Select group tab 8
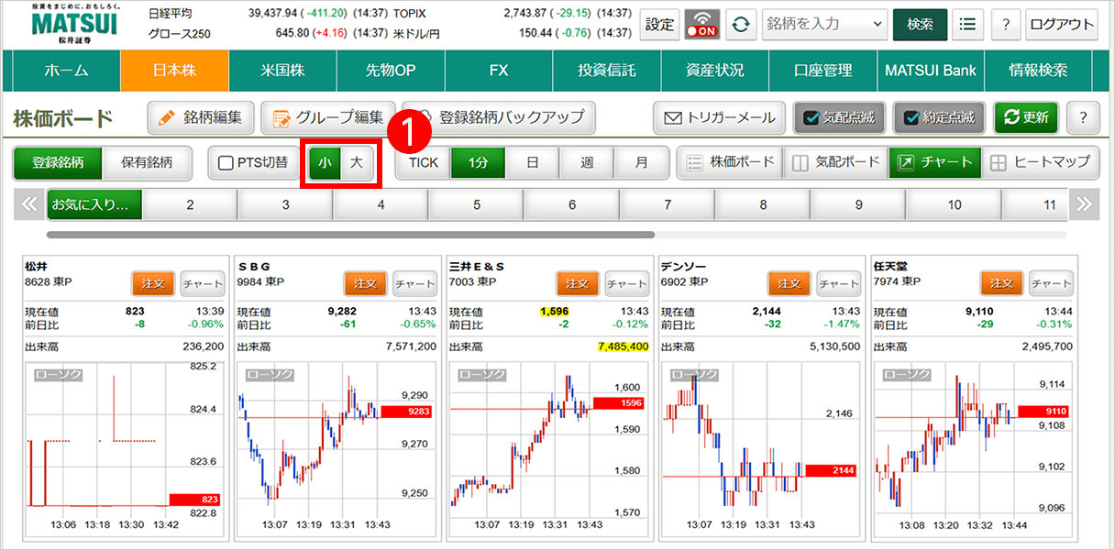Viewport: 1115px width, 550px height. click(764, 204)
